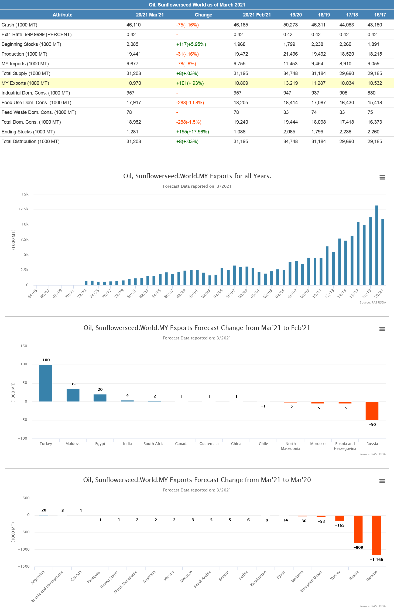
Task: Click the tallest bar in the all-years chart
Action: click(376, 245)
